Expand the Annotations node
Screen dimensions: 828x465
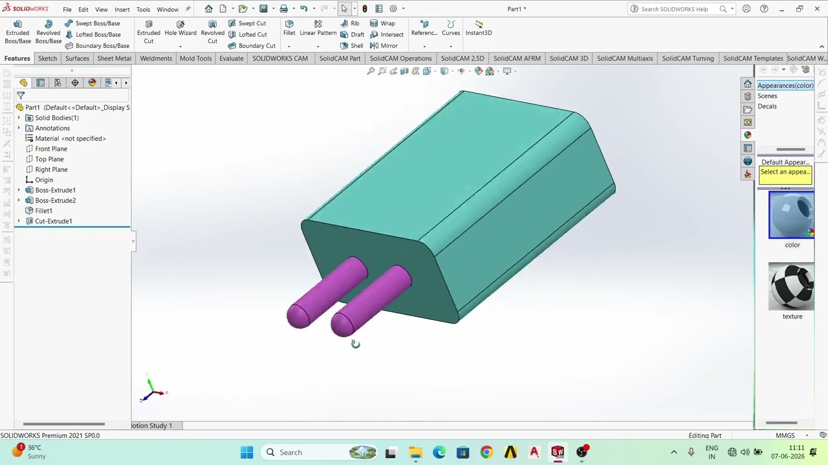(19, 128)
